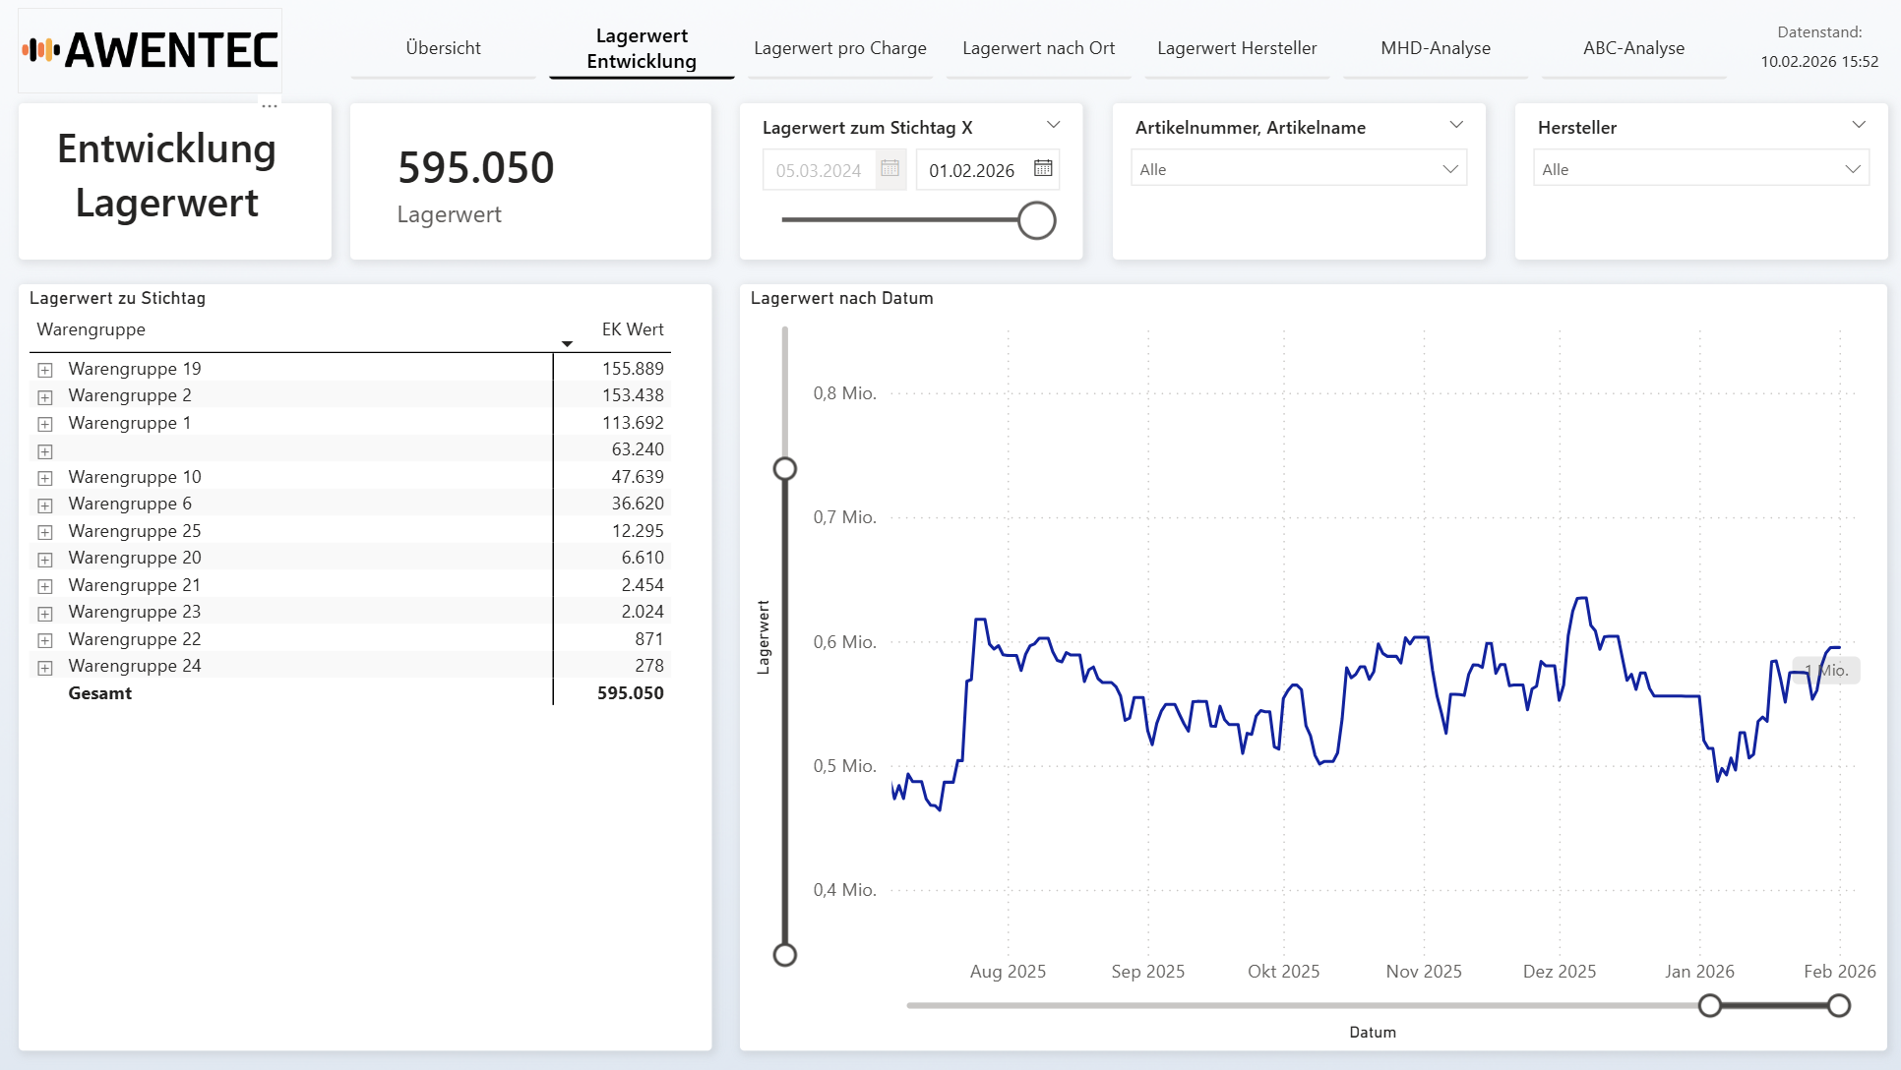The width and height of the screenshot is (1901, 1070).
Task: Open the end date calendar picker icon
Action: click(x=1043, y=169)
